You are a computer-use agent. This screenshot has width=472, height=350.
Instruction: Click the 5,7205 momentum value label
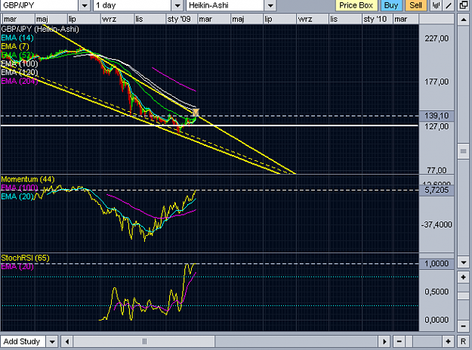coord(437,190)
